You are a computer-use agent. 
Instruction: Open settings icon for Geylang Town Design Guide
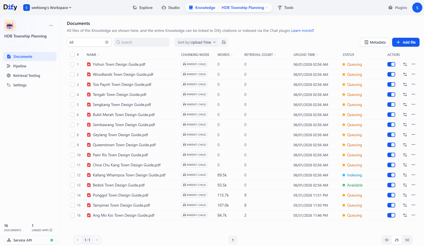coord(405,135)
